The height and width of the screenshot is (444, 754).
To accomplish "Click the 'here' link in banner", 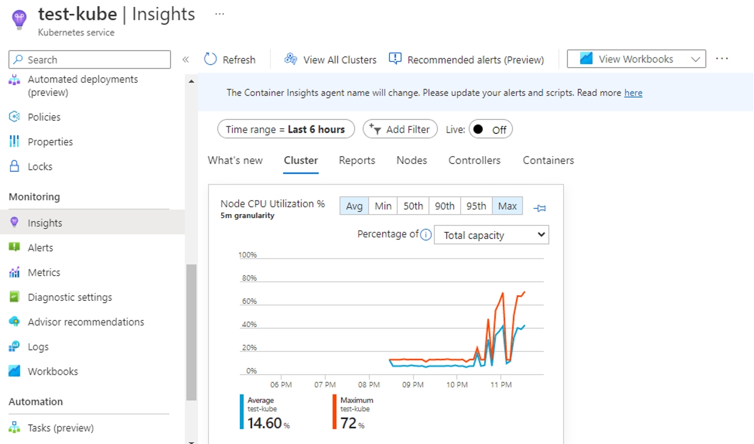I will point(633,93).
